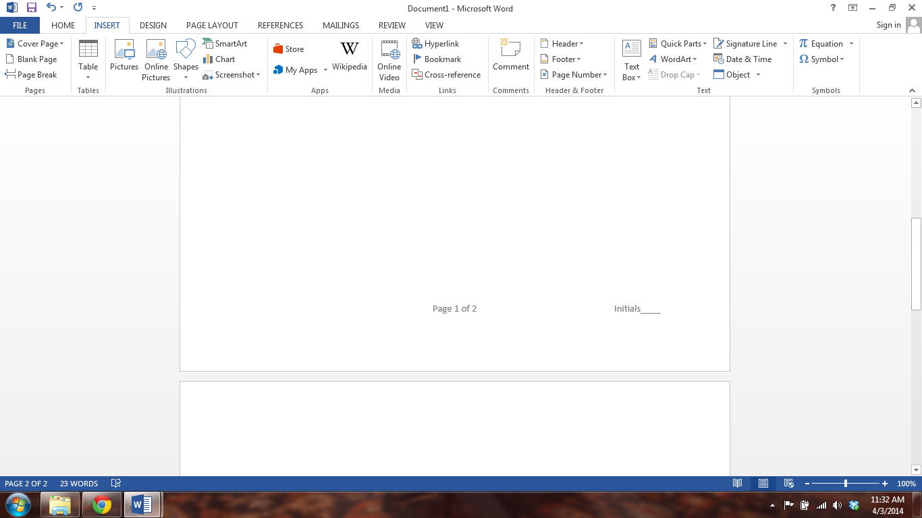Insert an Online Video
This screenshot has width=922, height=518.
point(389,59)
